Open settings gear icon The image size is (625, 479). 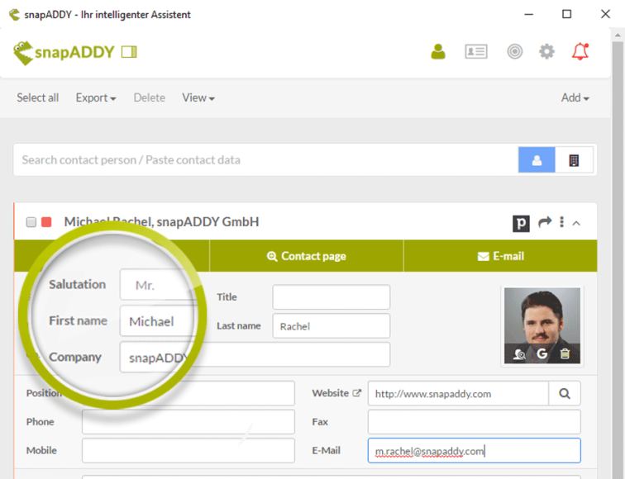pos(546,52)
